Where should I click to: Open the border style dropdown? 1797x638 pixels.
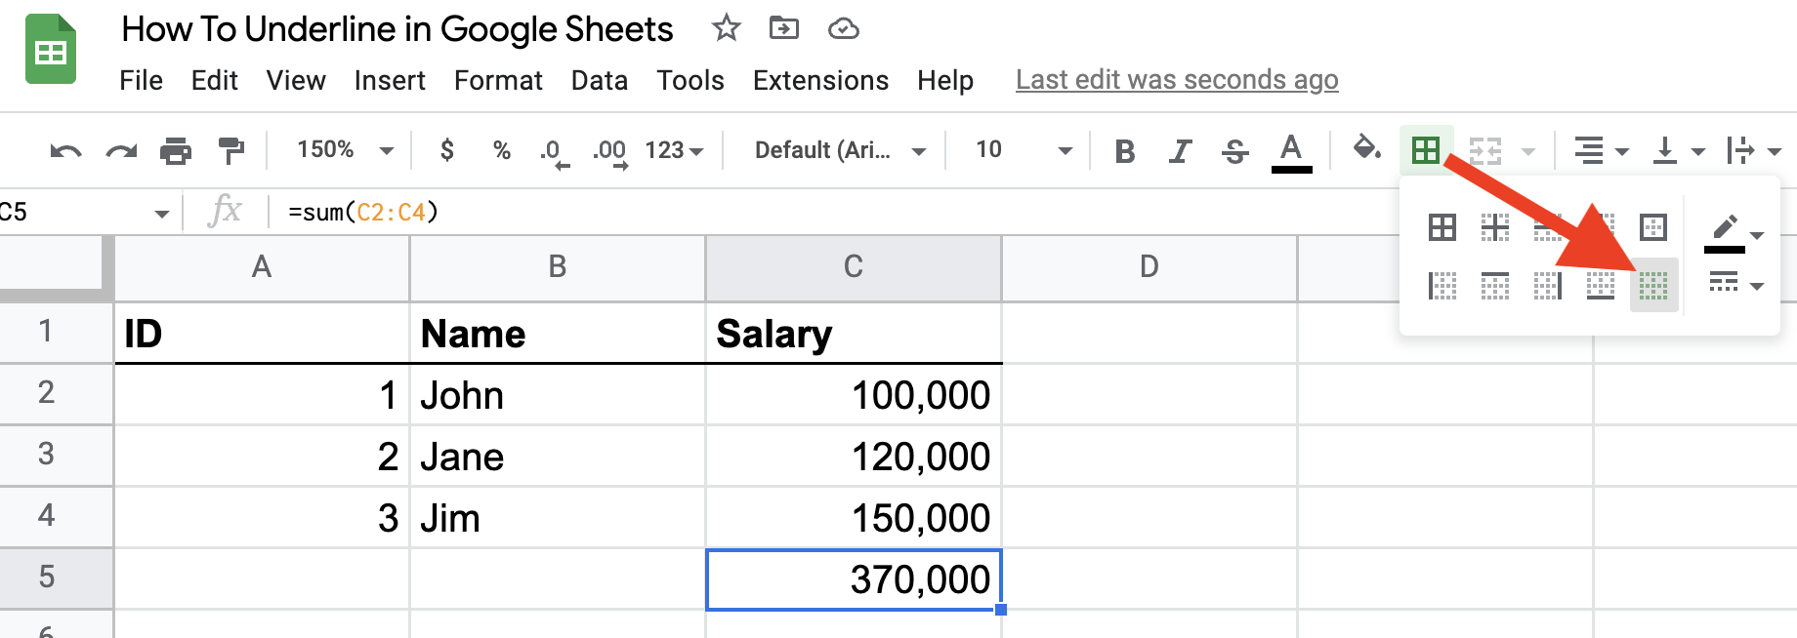[1735, 284]
